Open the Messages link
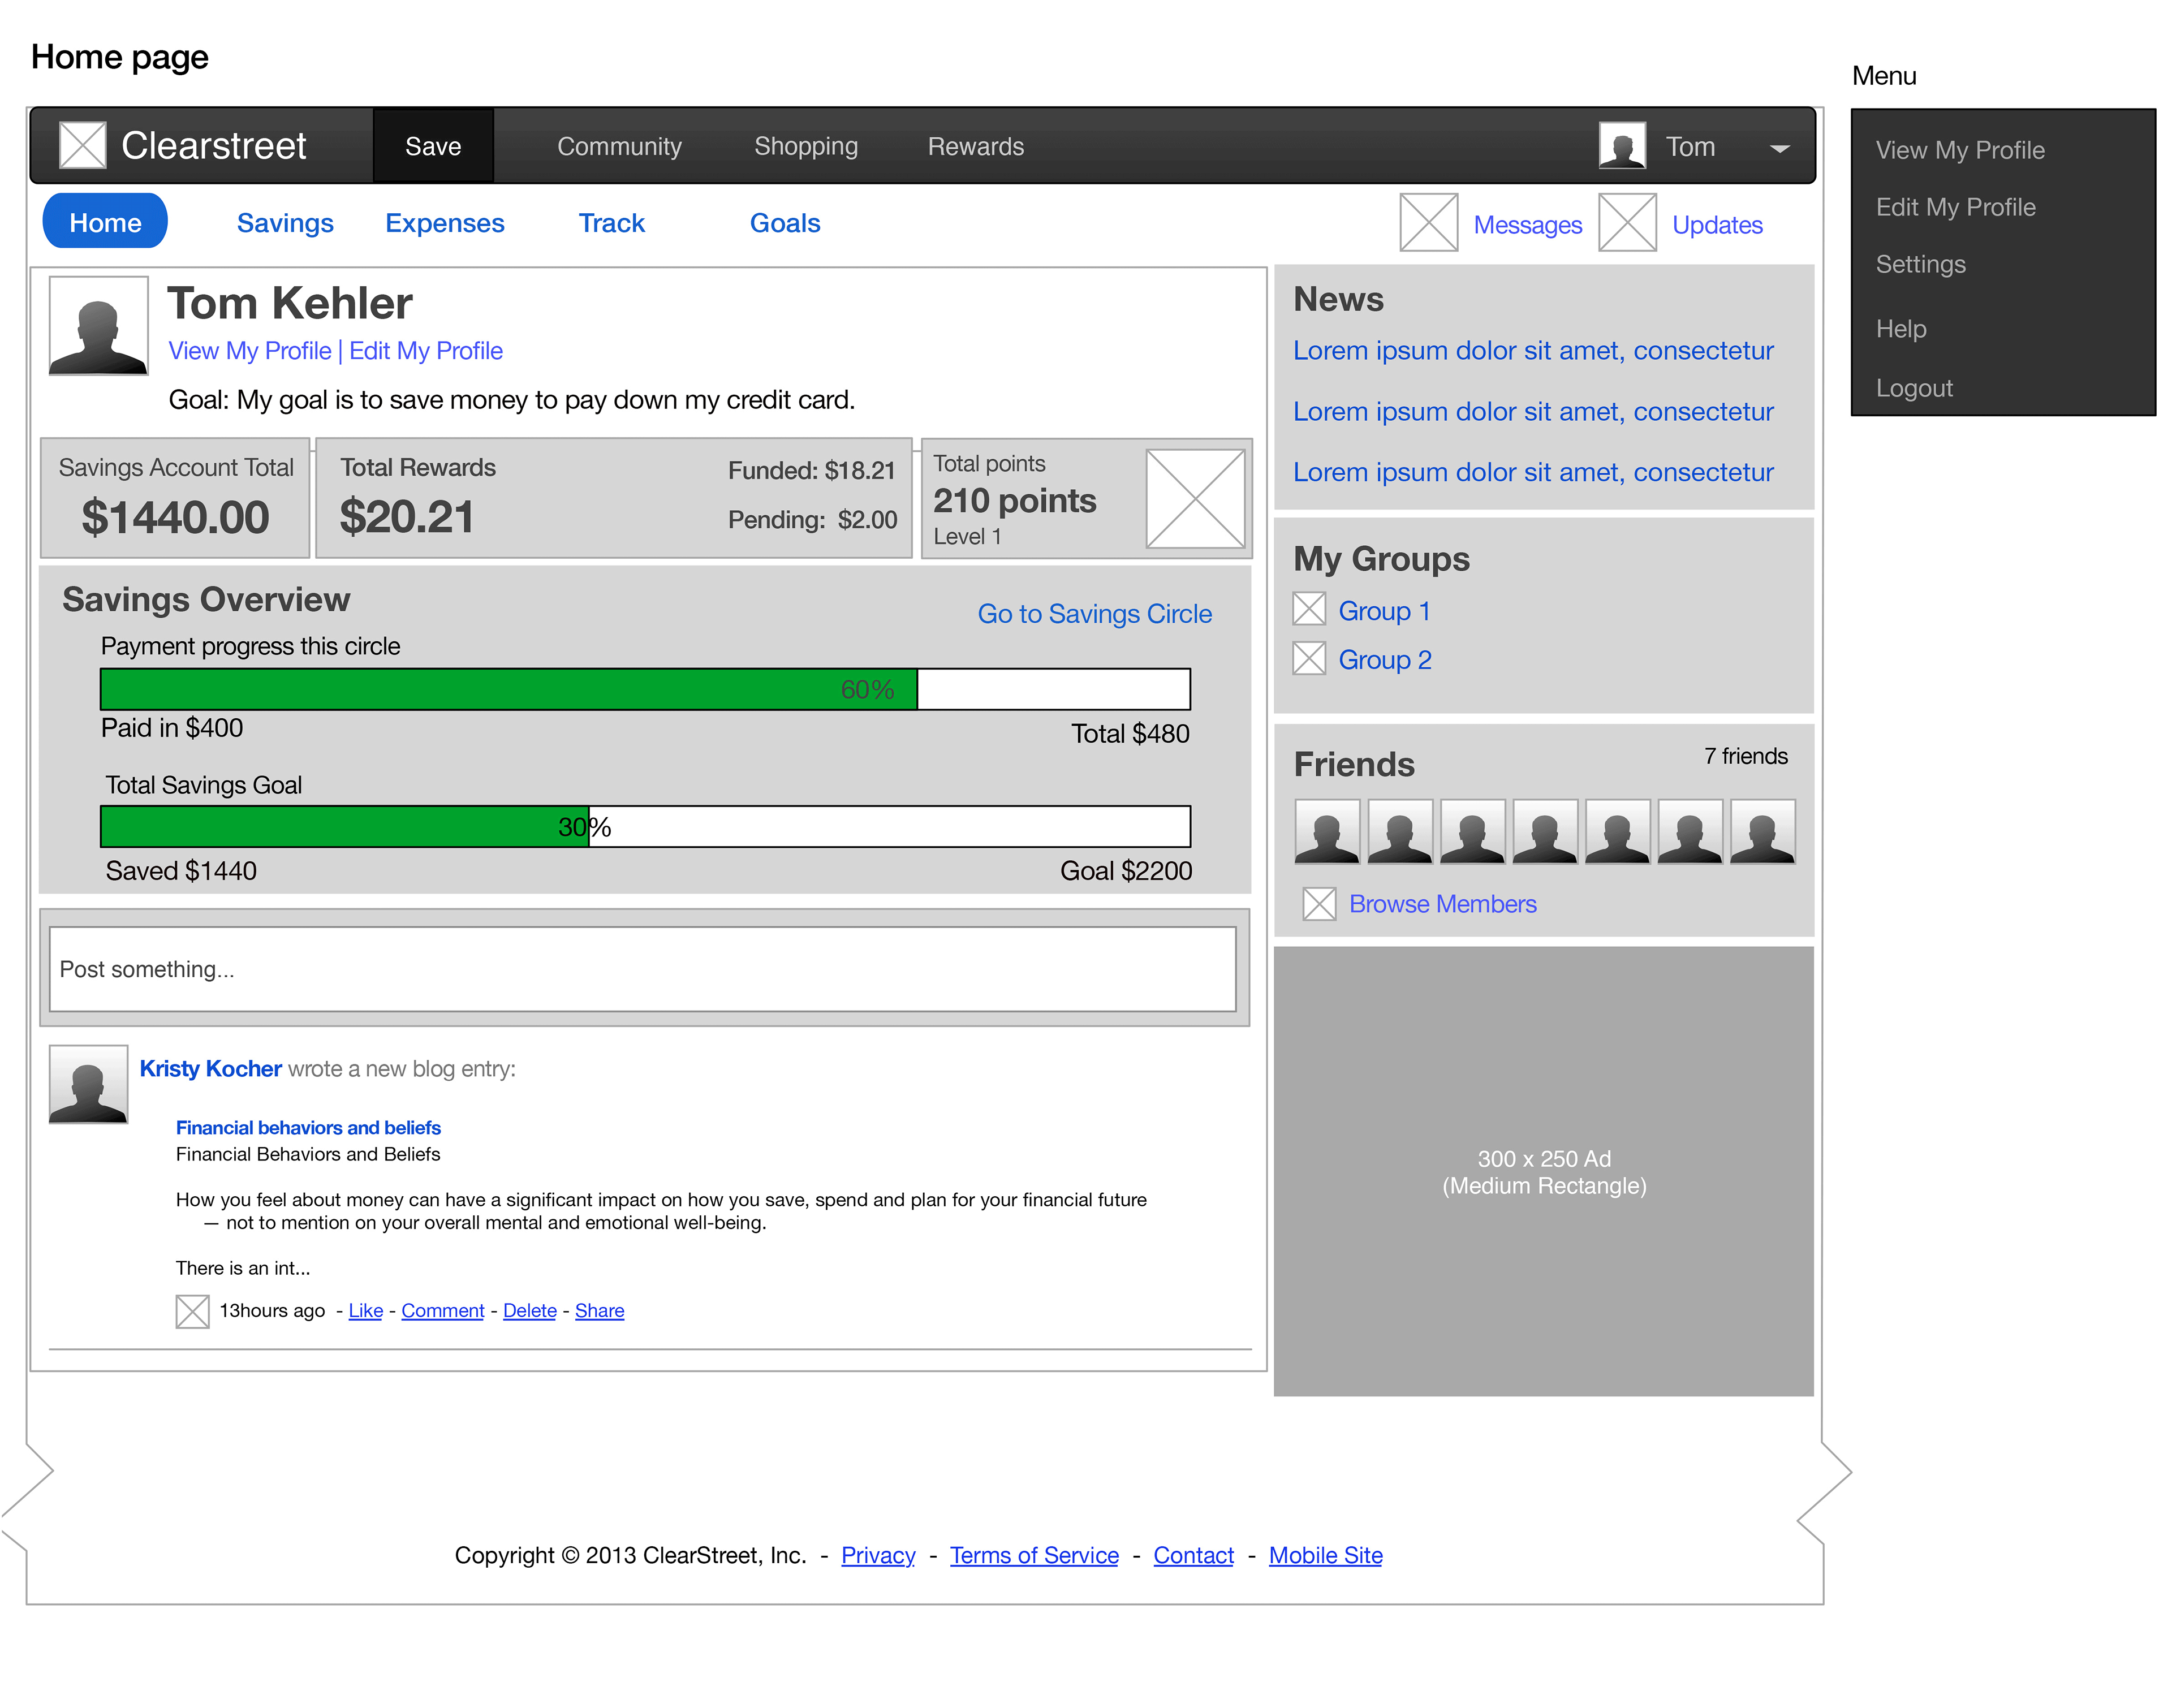This screenshot has width=2172, height=1708. pyautogui.click(x=1528, y=225)
